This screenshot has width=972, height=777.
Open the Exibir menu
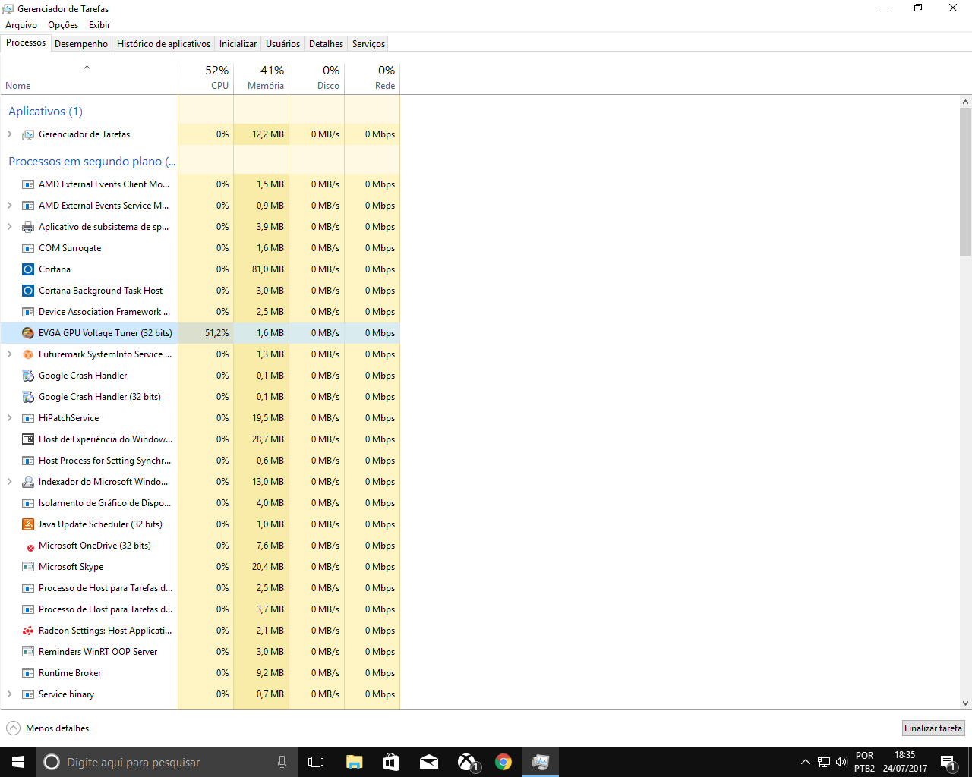click(x=99, y=25)
